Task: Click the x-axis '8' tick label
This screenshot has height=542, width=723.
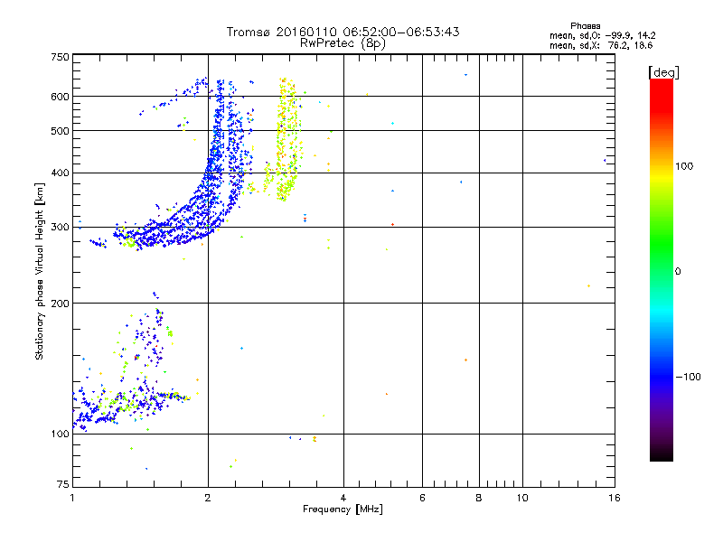Action: coord(479,498)
